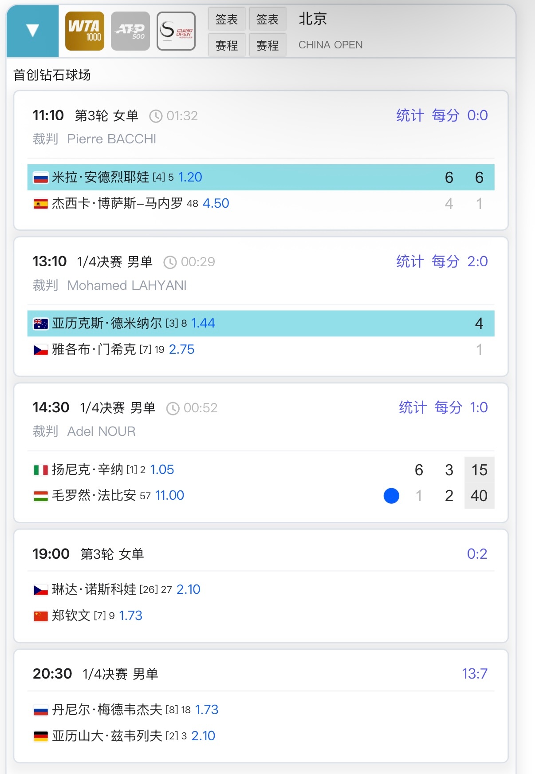Open the WTA 签表 draw tab

click(227, 19)
